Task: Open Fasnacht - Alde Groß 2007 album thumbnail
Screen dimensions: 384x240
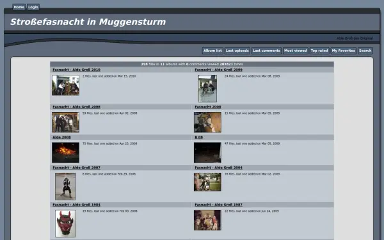Action: coord(65,186)
